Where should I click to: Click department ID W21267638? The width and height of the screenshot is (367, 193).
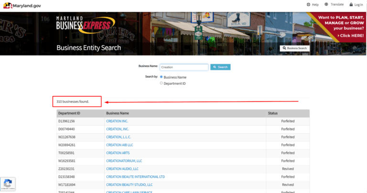(67, 137)
